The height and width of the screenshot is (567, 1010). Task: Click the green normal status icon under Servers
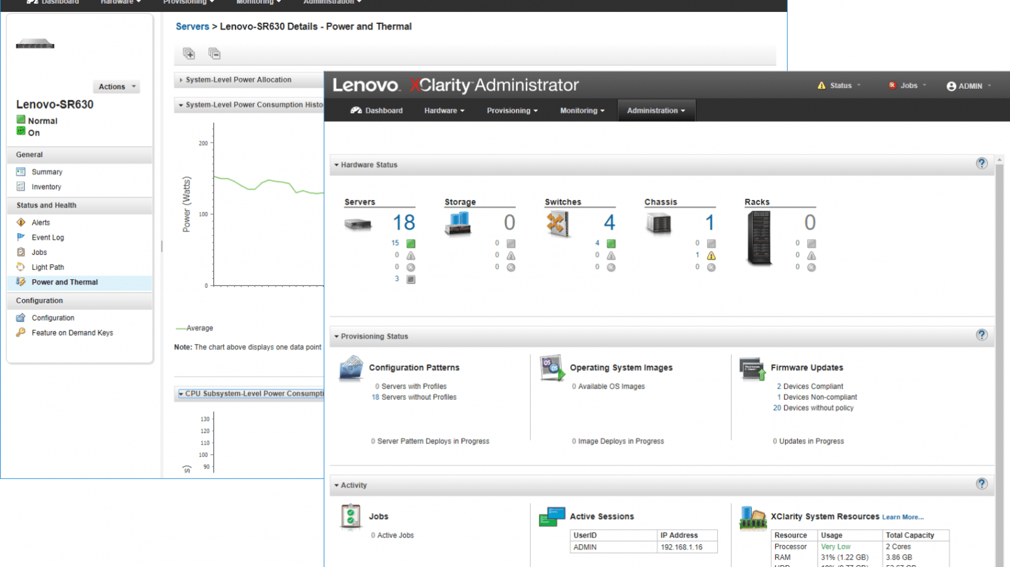coord(411,243)
